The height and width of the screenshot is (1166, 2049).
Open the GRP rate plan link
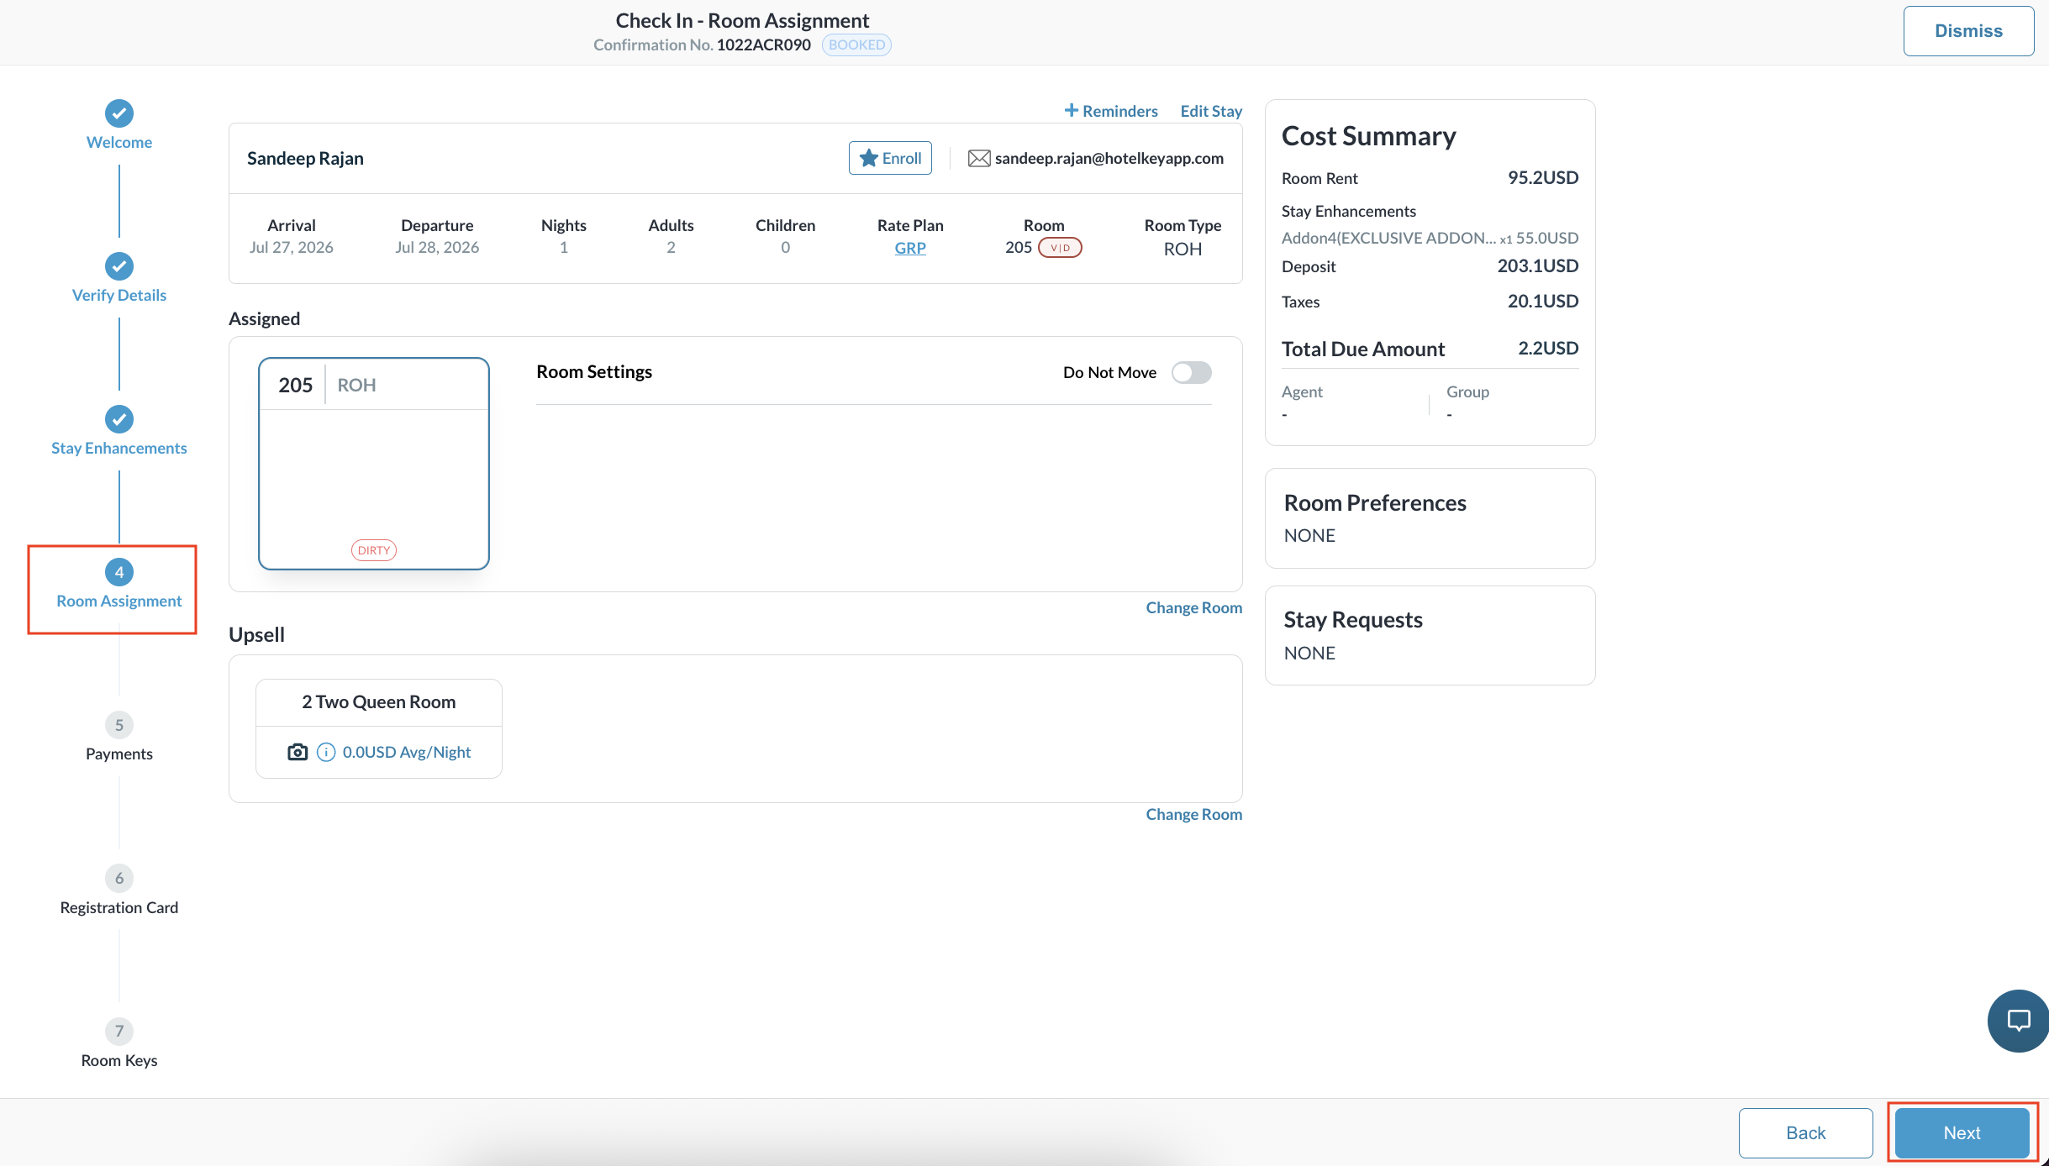point(910,248)
